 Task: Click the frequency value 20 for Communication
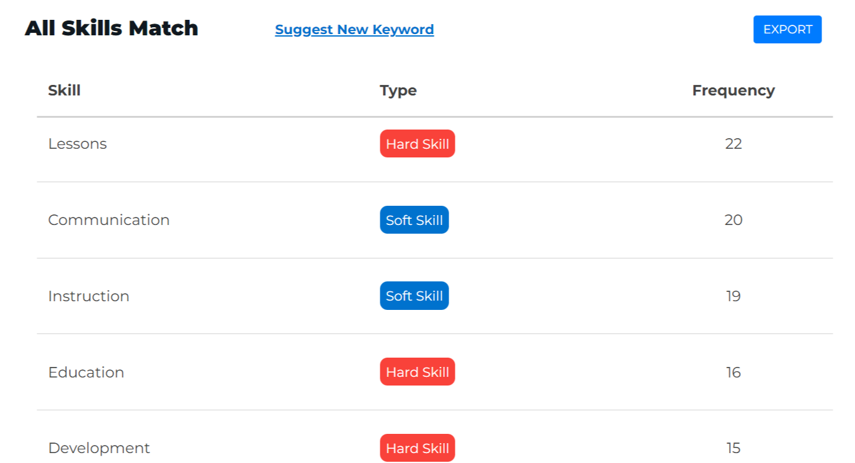click(x=733, y=220)
